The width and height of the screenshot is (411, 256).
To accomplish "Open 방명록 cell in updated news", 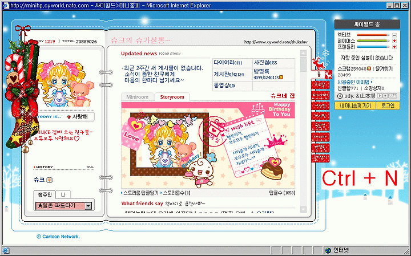I will click(269, 74).
